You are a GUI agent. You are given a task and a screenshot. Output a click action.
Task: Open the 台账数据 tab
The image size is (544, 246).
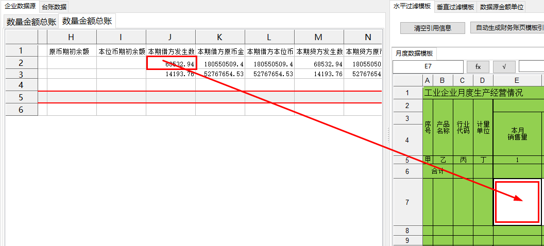[54, 7]
